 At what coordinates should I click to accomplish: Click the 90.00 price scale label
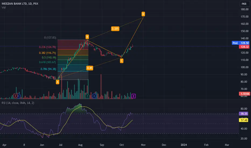coord(244,74)
